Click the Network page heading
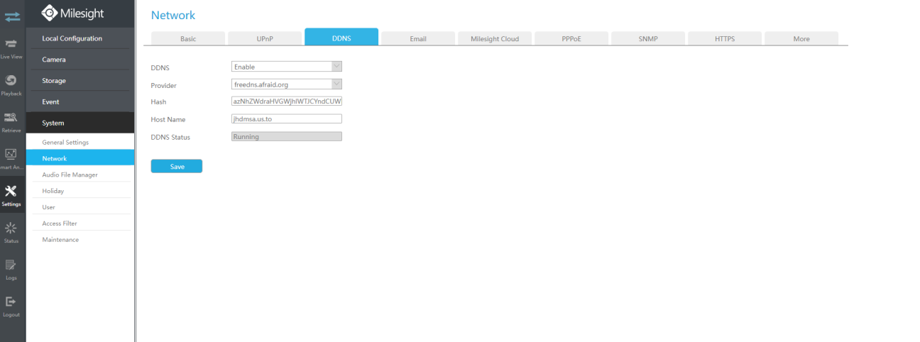Image resolution: width=920 pixels, height=342 pixels. pyautogui.click(x=173, y=15)
